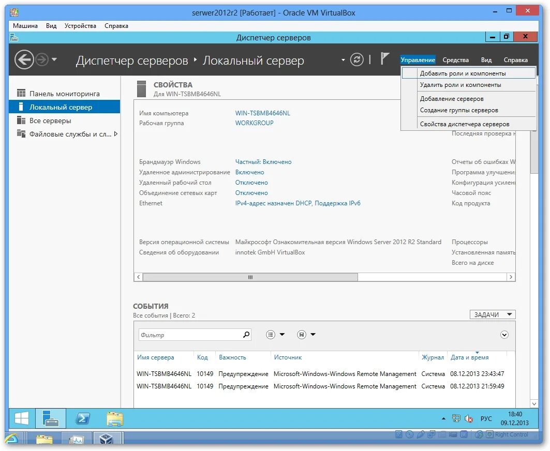Open the navigation history dropdown arrow
The image size is (550, 451).
click(54, 59)
